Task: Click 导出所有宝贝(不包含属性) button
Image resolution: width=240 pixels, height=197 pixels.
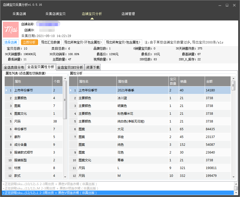Action: (83, 42)
